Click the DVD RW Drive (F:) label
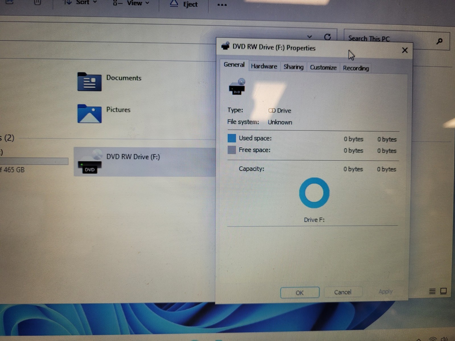Image resolution: width=455 pixels, height=341 pixels. [x=133, y=157]
